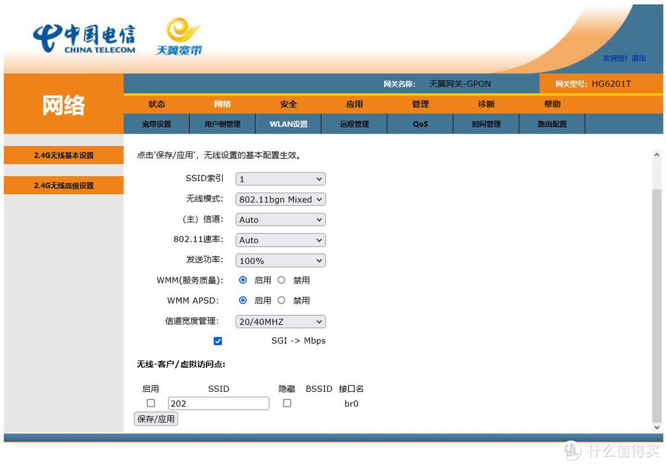Click scrollbar up arrow in settings panel
The height and width of the screenshot is (467, 666).
657,155
